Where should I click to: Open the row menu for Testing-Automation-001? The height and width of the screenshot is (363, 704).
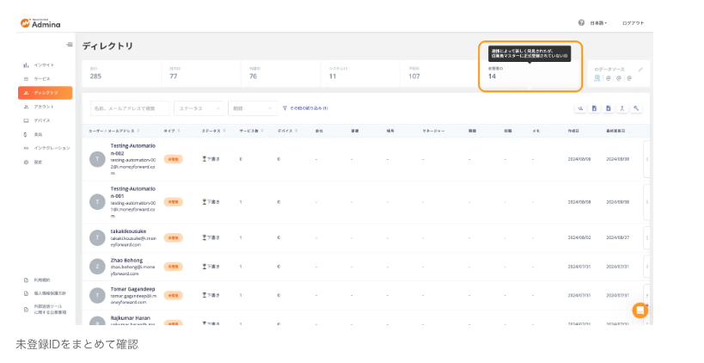pos(647,202)
